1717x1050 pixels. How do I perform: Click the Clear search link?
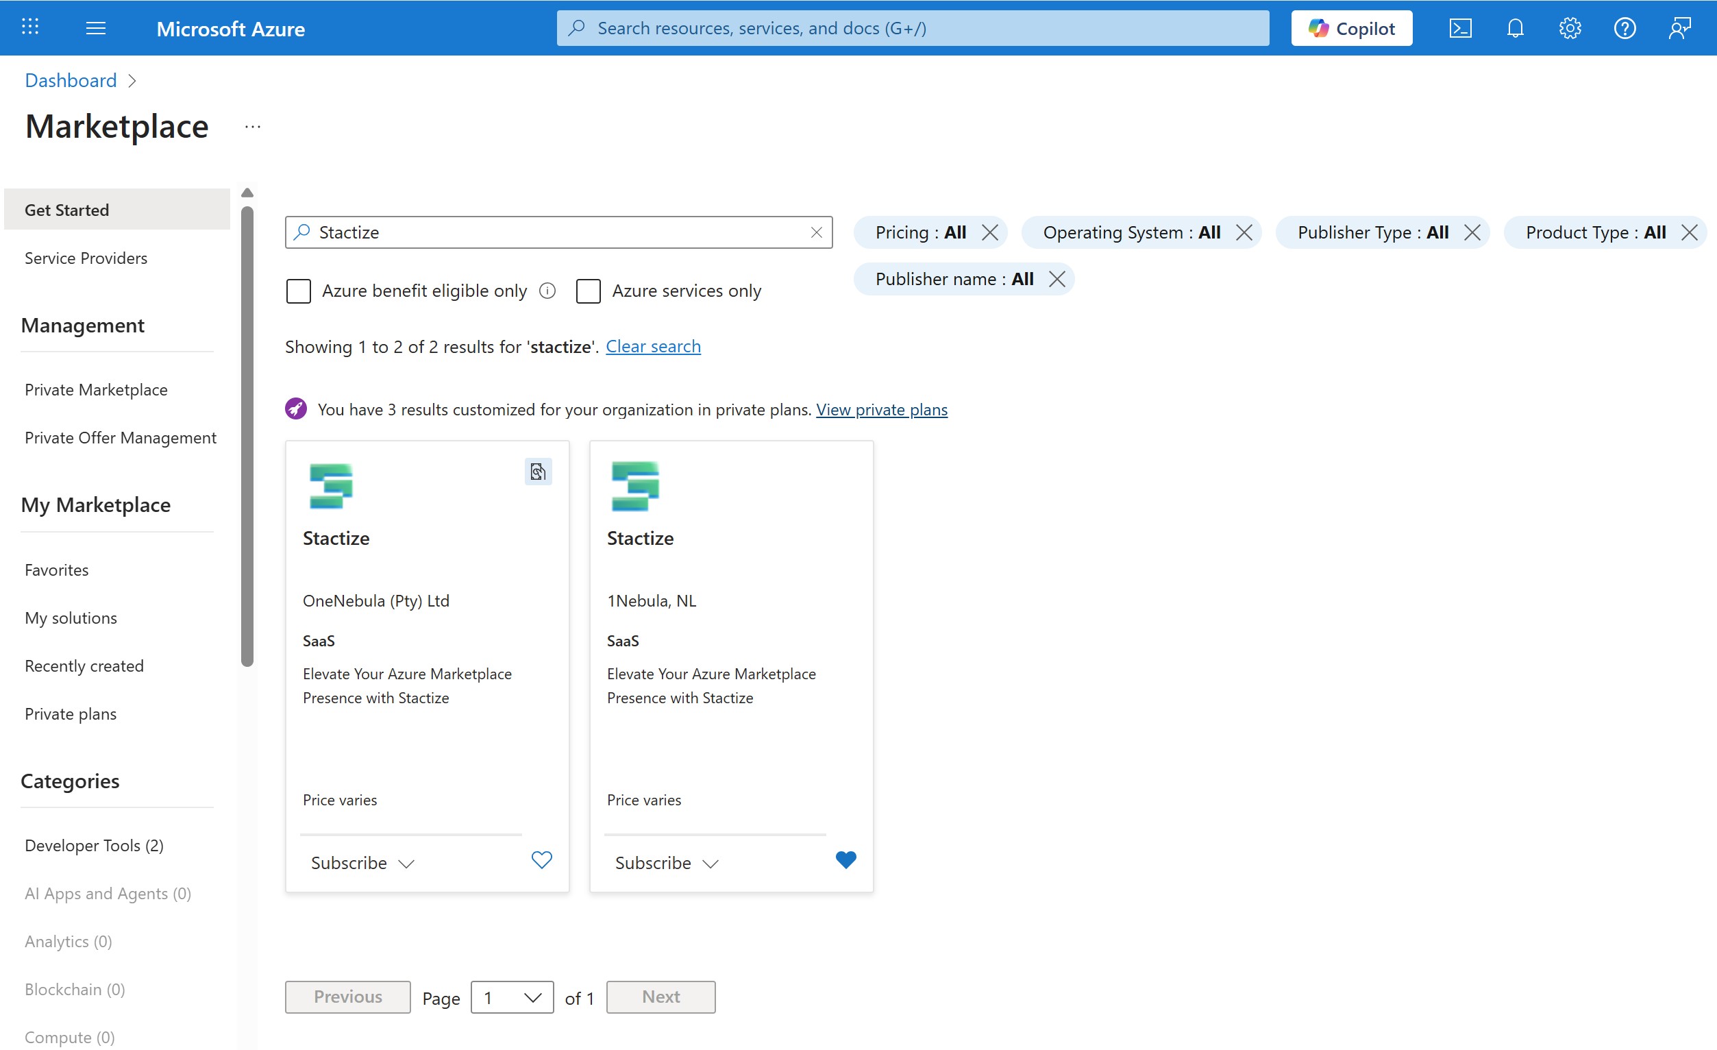point(653,347)
